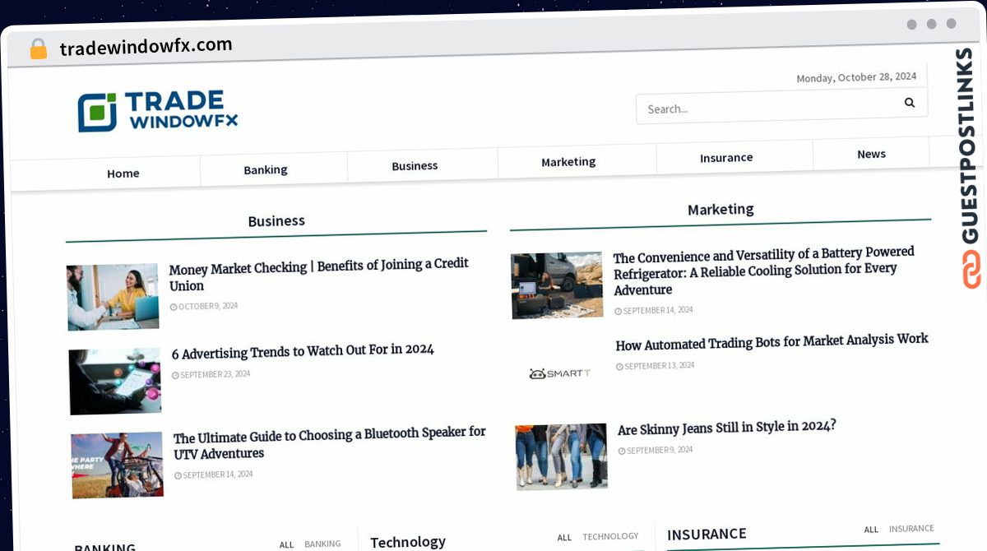The image size is (987, 551).
Task: Click Money Market Checking article thumbnail
Action: pyautogui.click(x=113, y=297)
